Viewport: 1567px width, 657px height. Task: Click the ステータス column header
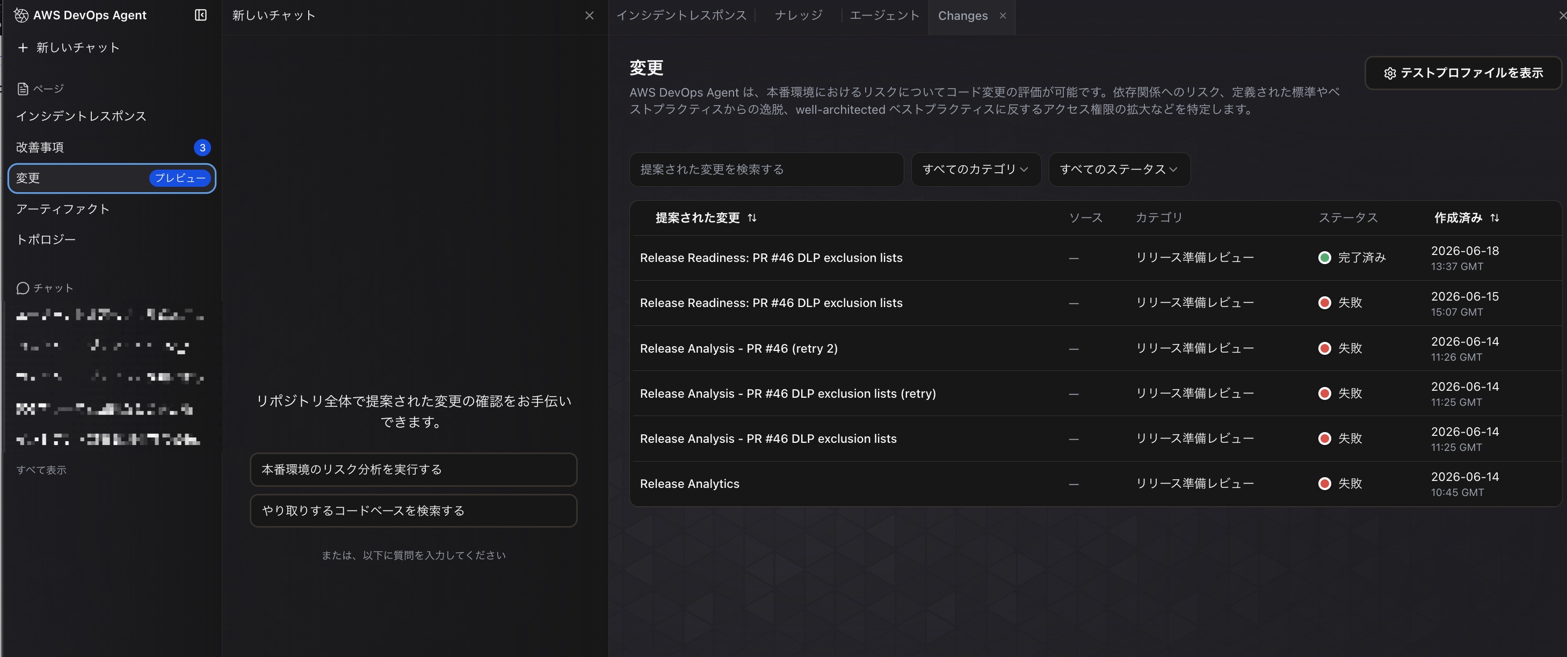(1347, 217)
